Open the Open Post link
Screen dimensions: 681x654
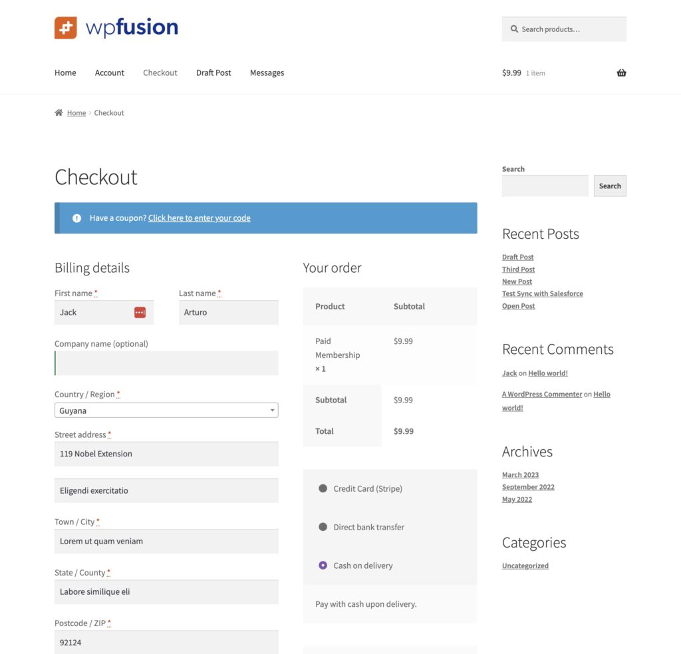point(518,306)
